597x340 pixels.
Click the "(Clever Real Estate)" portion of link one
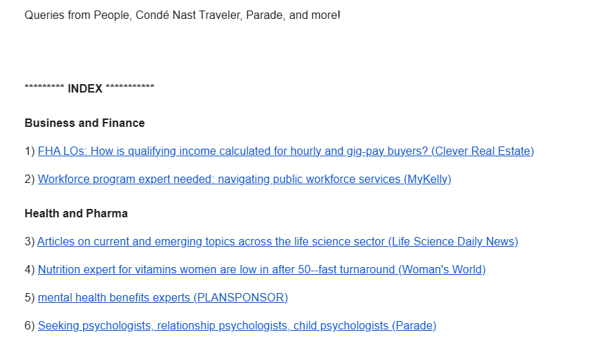click(483, 151)
